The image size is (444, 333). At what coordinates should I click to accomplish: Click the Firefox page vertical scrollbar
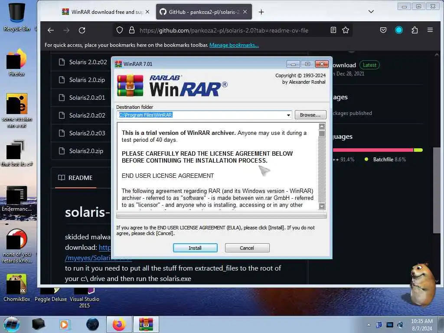tap(437, 190)
